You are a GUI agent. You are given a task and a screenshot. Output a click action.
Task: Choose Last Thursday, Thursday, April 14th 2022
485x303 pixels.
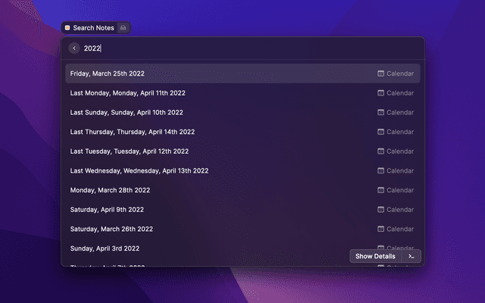click(133, 132)
